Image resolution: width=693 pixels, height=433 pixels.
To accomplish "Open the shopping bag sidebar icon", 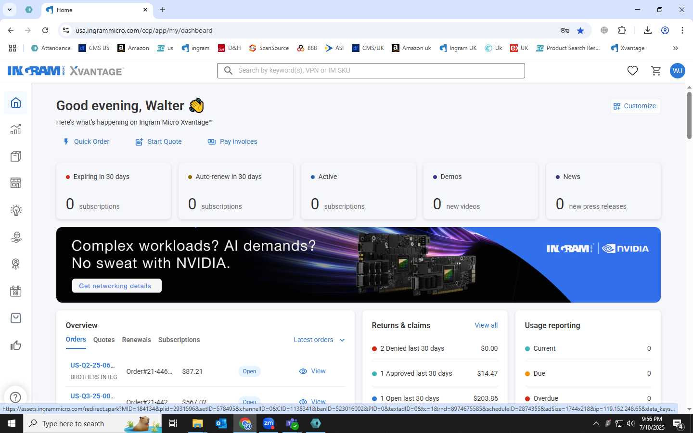I will click(x=16, y=318).
